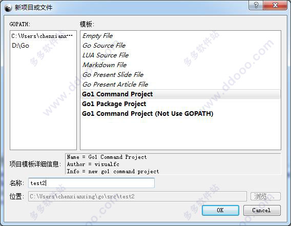
Task: Pick the LUA Source File template
Action: [180, 55]
